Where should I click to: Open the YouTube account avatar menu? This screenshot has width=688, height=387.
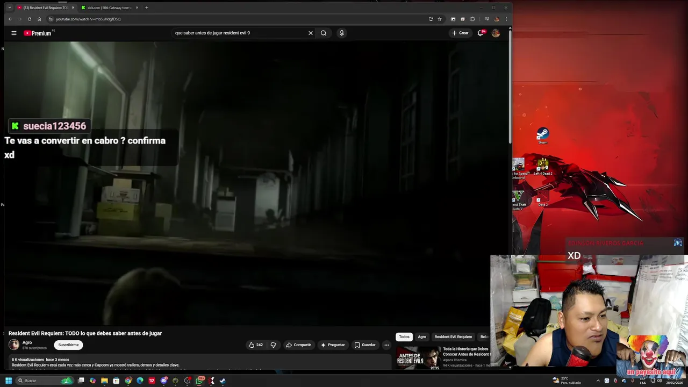point(496,33)
